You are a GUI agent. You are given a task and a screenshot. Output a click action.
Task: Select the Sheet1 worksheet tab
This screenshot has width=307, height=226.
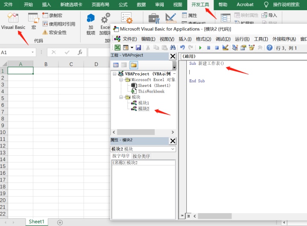tap(37, 222)
